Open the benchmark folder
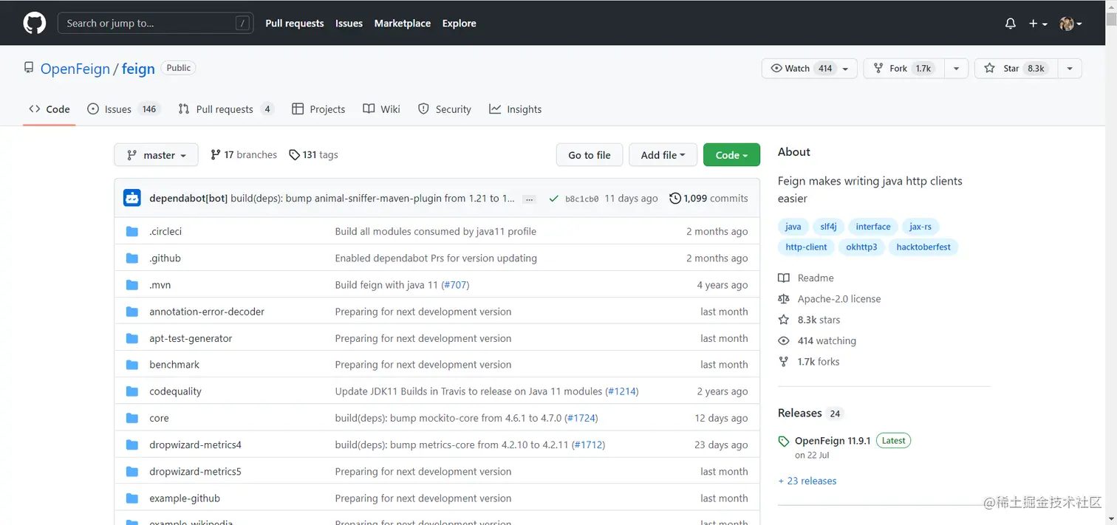 pyautogui.click(x=174, y=365)
